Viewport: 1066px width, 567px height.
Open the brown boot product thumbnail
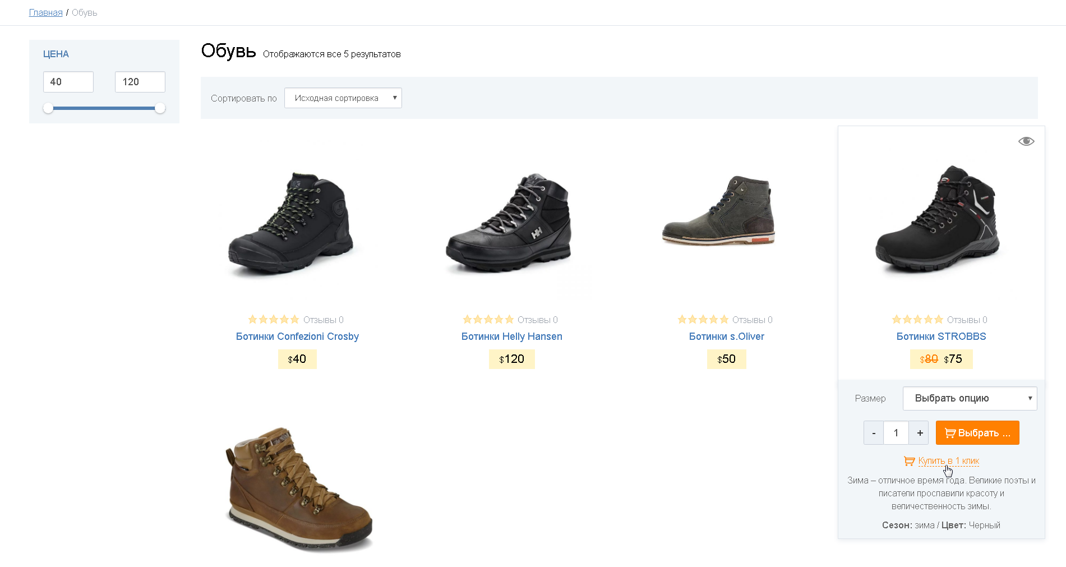point(298,489)
